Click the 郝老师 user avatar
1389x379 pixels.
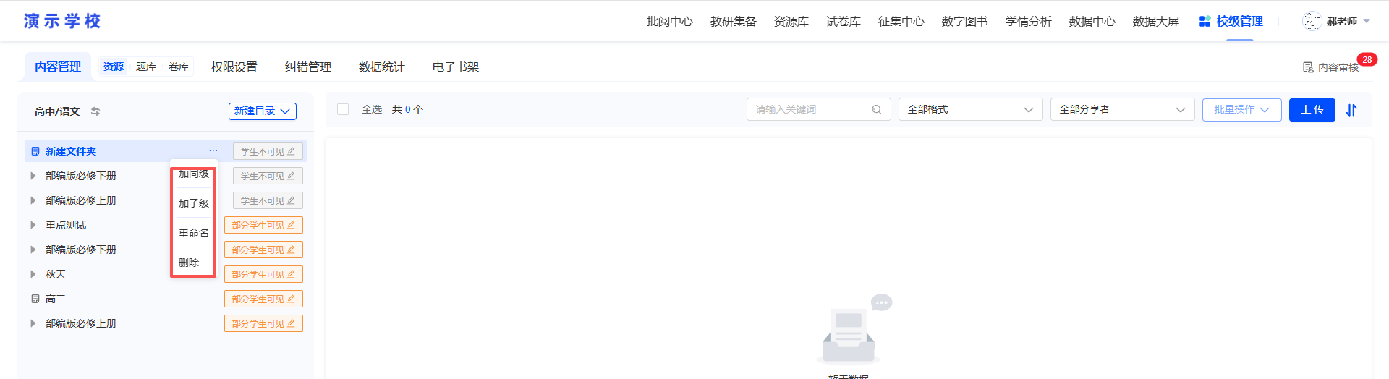1312,22
